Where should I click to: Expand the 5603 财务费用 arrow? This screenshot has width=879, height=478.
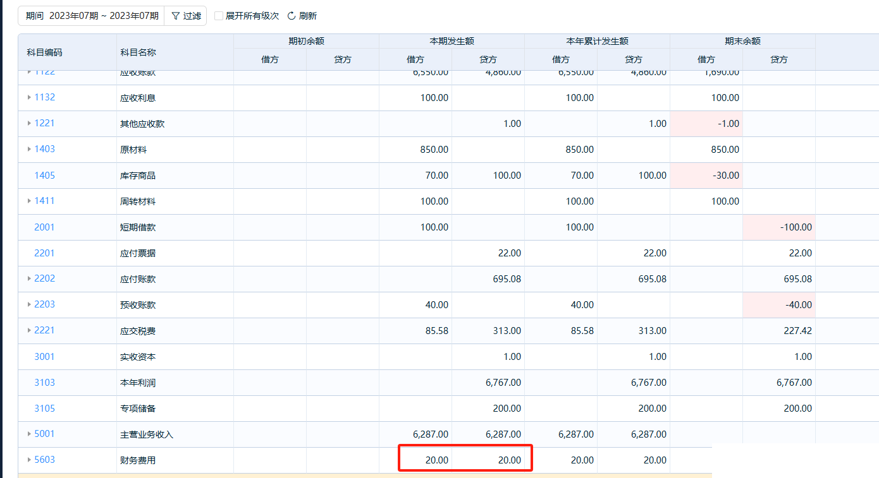point(29,460)
